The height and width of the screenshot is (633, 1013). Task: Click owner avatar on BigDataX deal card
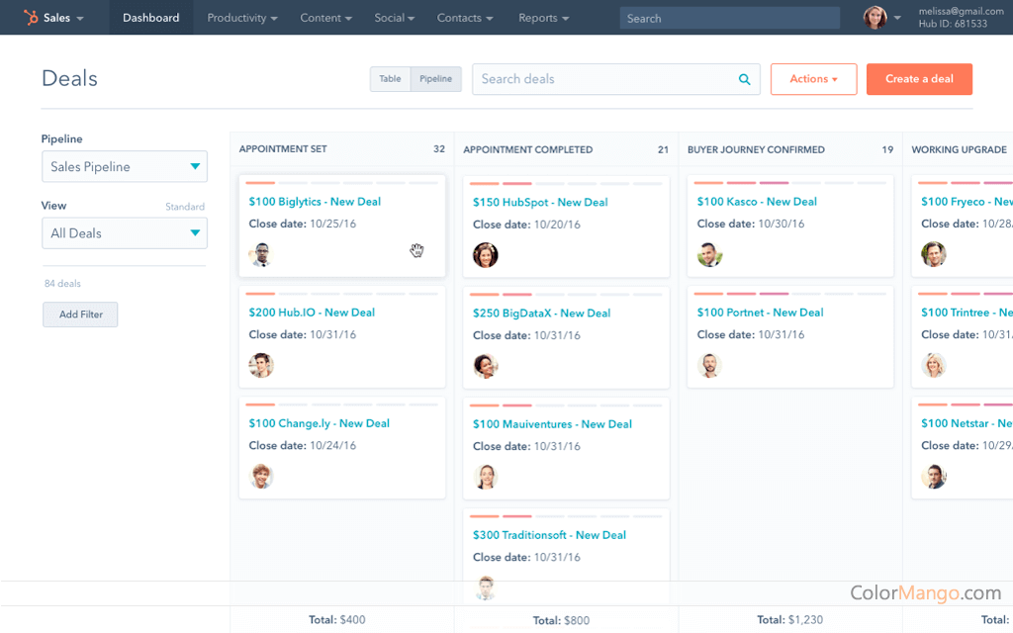click(x=485, y=366)
